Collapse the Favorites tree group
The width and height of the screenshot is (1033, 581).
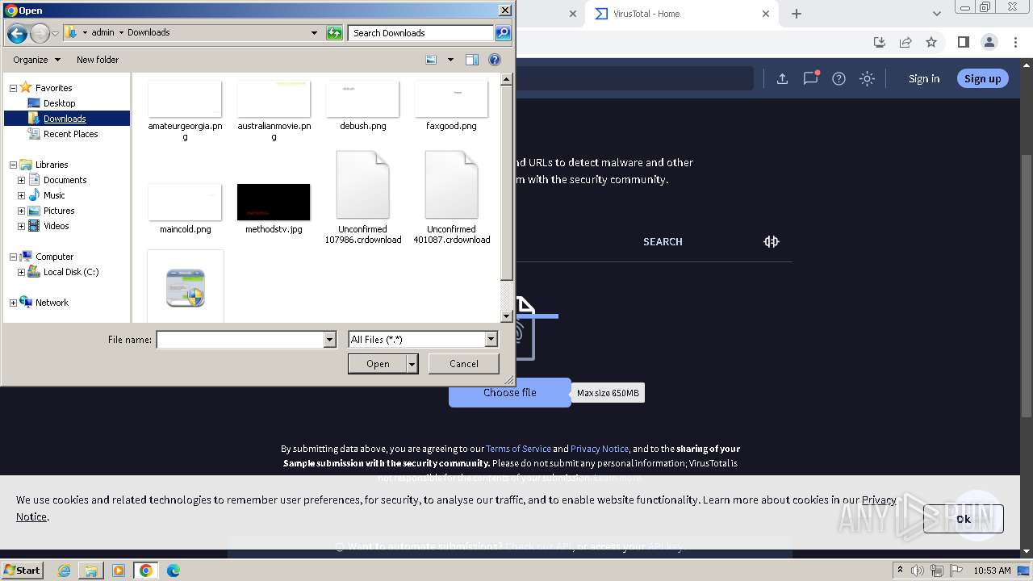(13, 88)
